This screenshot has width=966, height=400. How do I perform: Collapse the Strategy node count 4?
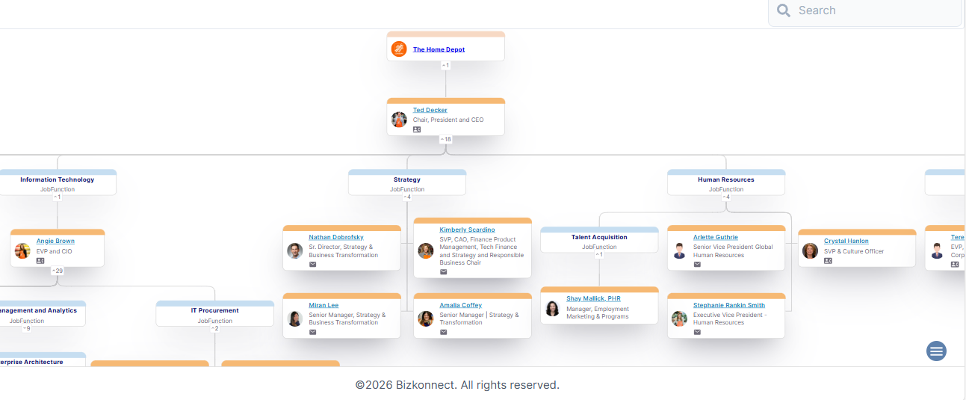(x=407, y=197)
